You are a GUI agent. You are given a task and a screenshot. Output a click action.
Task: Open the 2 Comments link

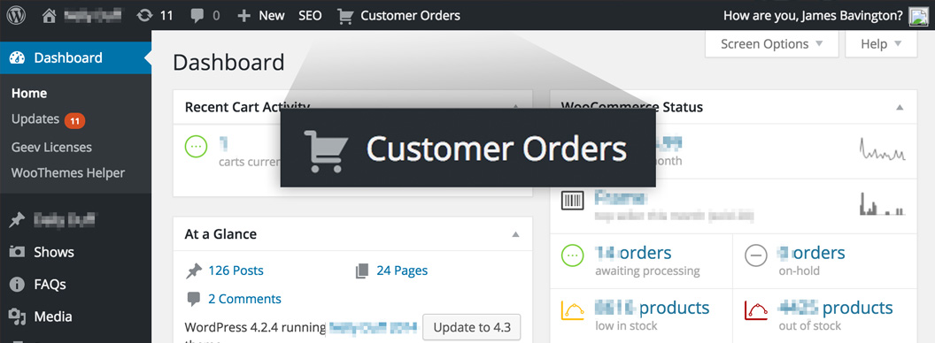[244, 299]
